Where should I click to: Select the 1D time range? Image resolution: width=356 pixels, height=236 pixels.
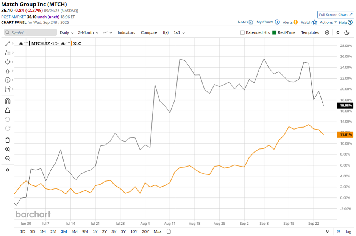coord(22,231)
